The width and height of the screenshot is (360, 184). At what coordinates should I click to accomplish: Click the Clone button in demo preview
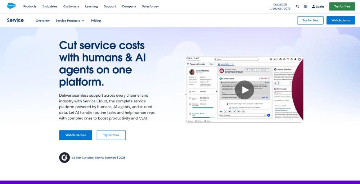253,70
